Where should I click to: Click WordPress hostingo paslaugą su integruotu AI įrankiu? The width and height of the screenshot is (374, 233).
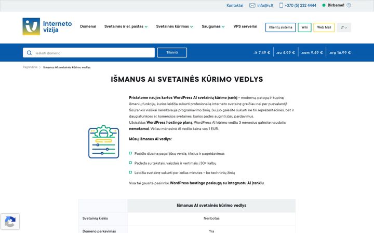(x=217, y=183)
